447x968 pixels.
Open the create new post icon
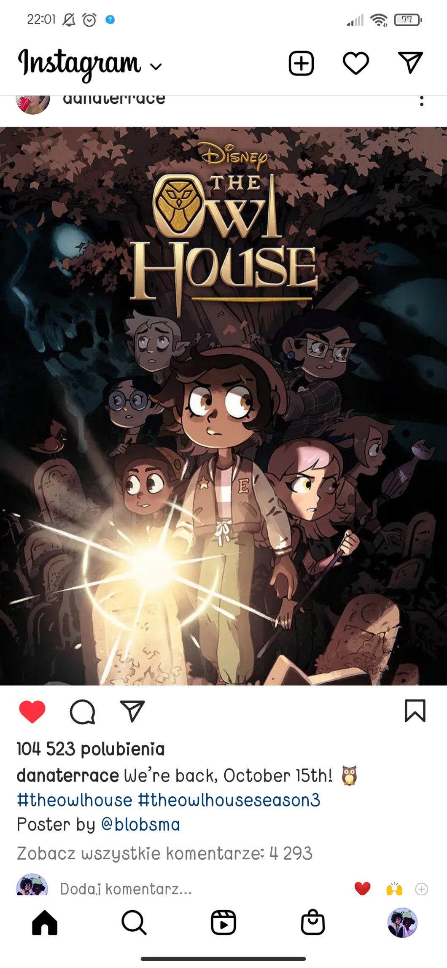click(301, 64)
